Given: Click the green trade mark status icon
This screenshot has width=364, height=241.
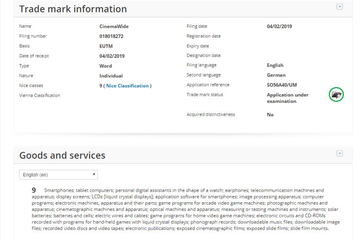Looking at the screenshot, I should click(336, 95).
